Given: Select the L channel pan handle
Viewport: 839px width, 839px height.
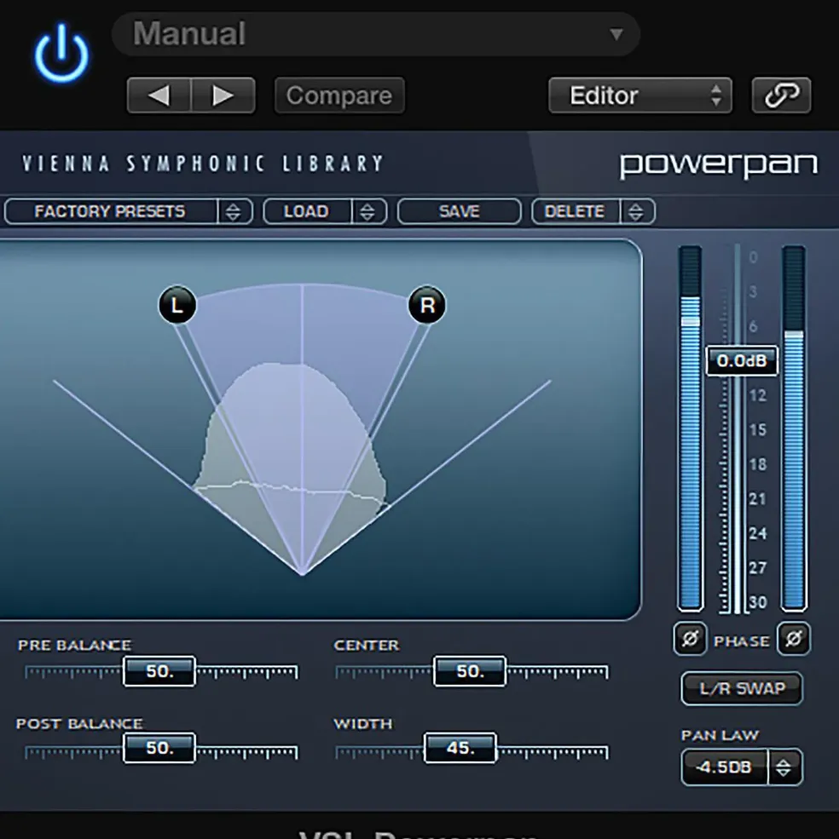Looking at the screenshot, I should (x=177, y=305).
